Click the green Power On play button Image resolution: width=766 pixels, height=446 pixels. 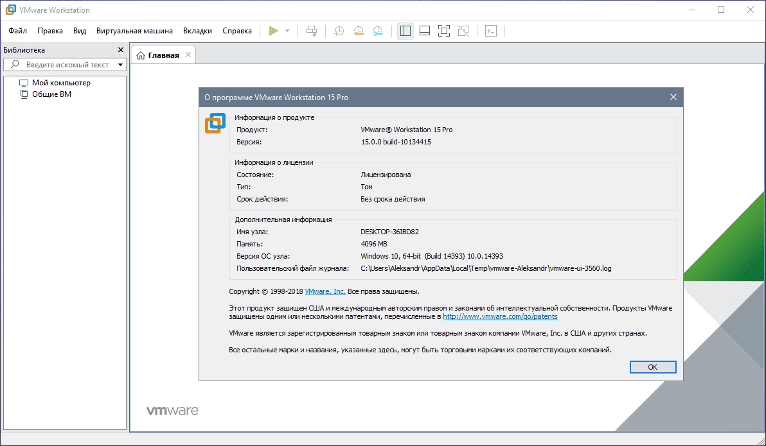pyautogui.click(x=274, y=31)
